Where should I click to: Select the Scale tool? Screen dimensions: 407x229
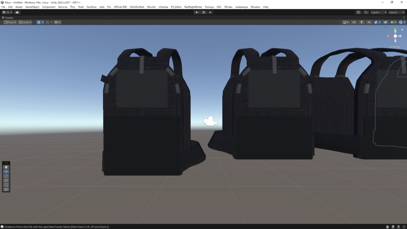pyautogui.click(x=6, y=180)
